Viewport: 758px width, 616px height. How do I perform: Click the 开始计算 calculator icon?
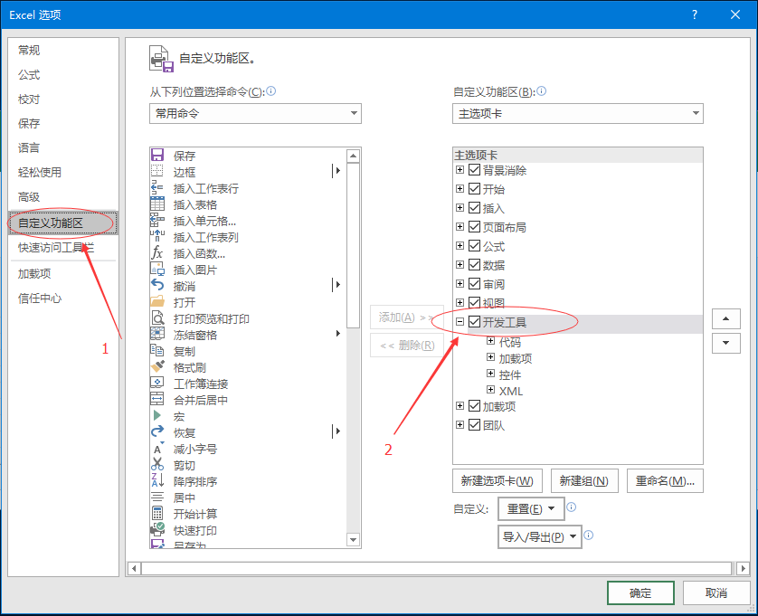(x=157, y=513)
